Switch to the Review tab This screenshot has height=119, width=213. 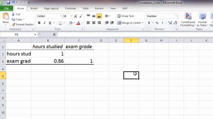pyautogui.click(x=99, y=8)
